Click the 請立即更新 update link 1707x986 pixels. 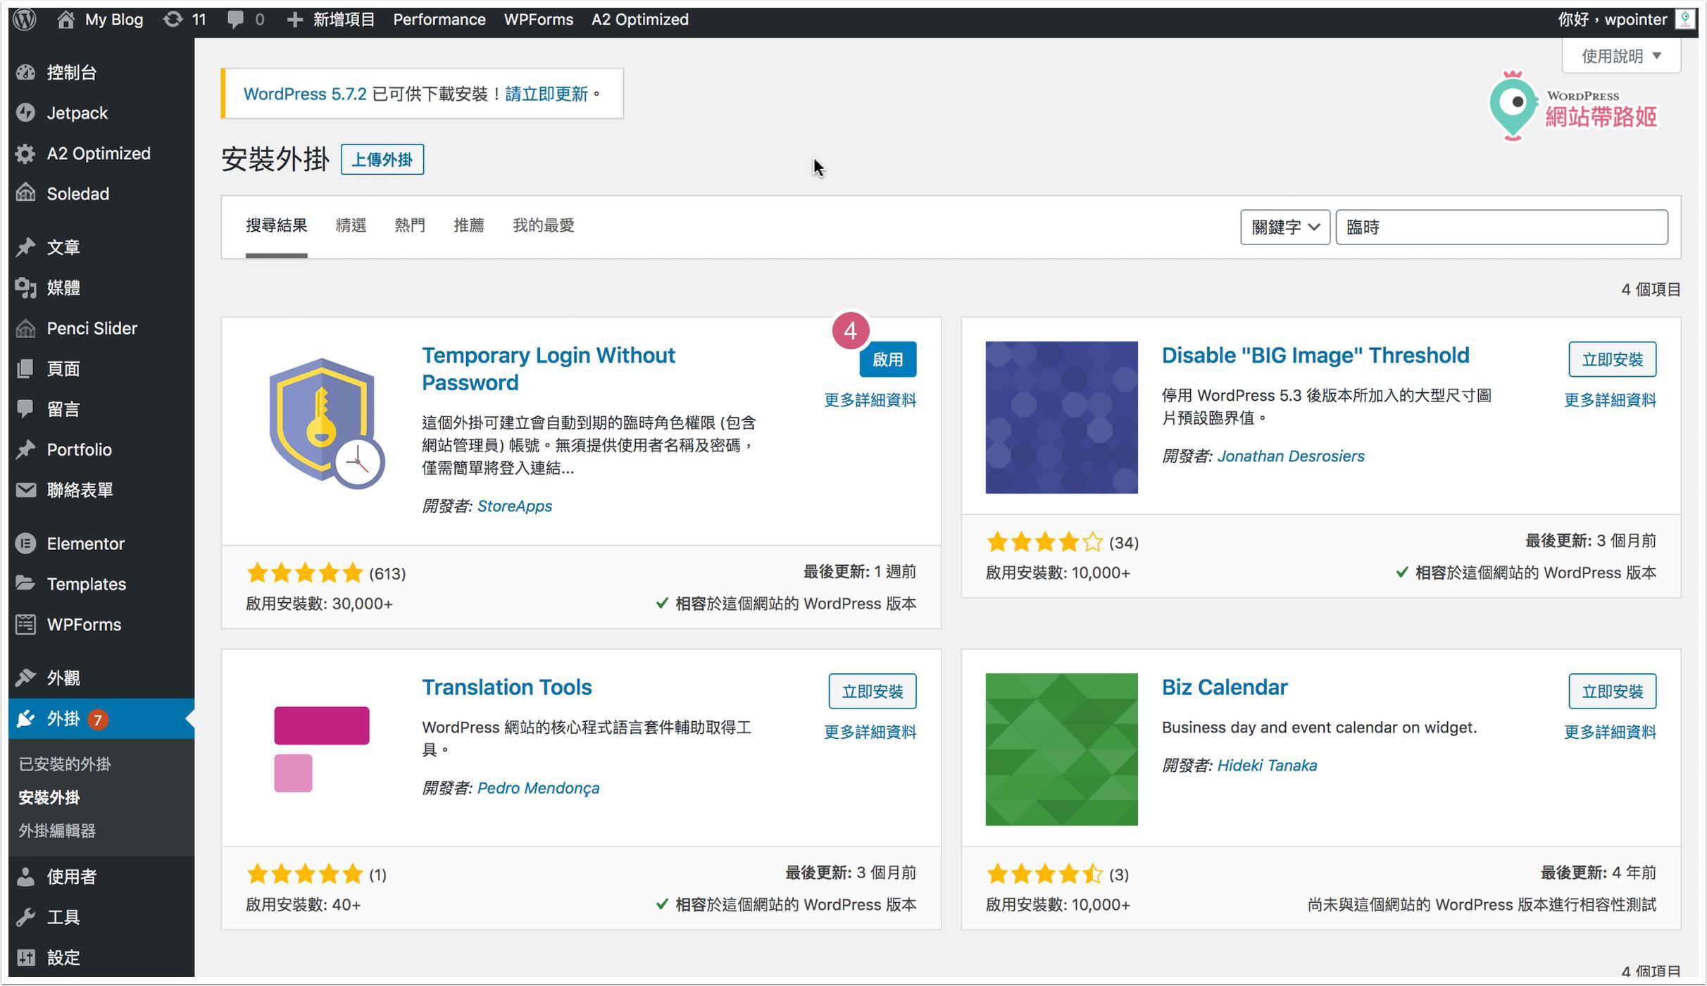point(546,94)
